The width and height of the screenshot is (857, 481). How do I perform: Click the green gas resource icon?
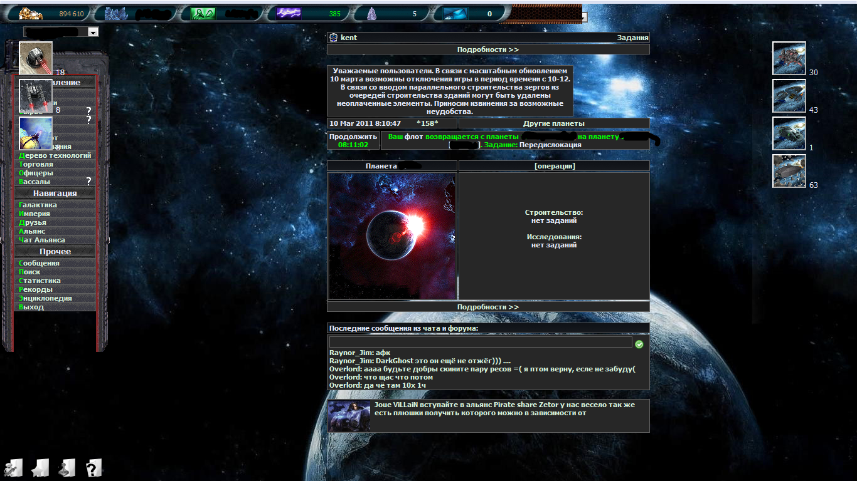[203, 14]
